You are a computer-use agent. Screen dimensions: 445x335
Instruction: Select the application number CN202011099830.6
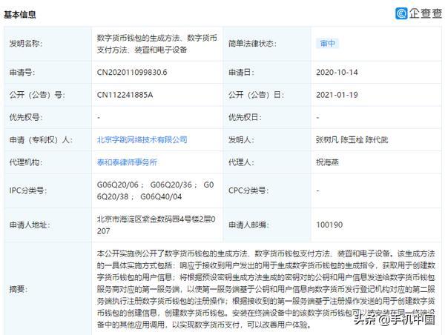click(x=132, y=73)
